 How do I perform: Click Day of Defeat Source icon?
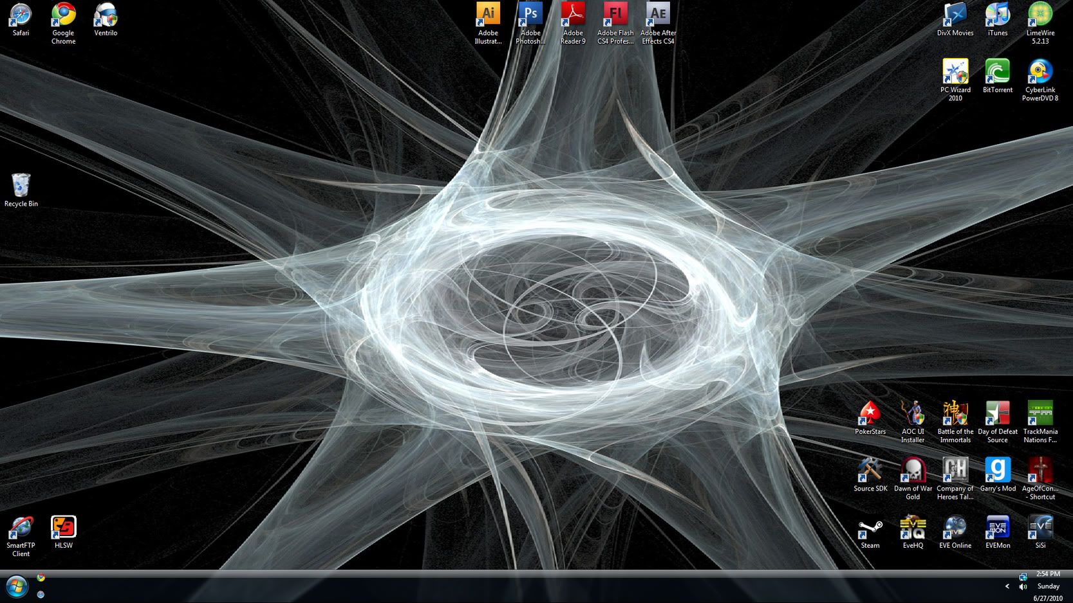998,422
